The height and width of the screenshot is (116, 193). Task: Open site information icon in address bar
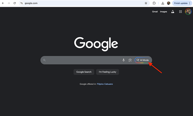coord(22,3)
